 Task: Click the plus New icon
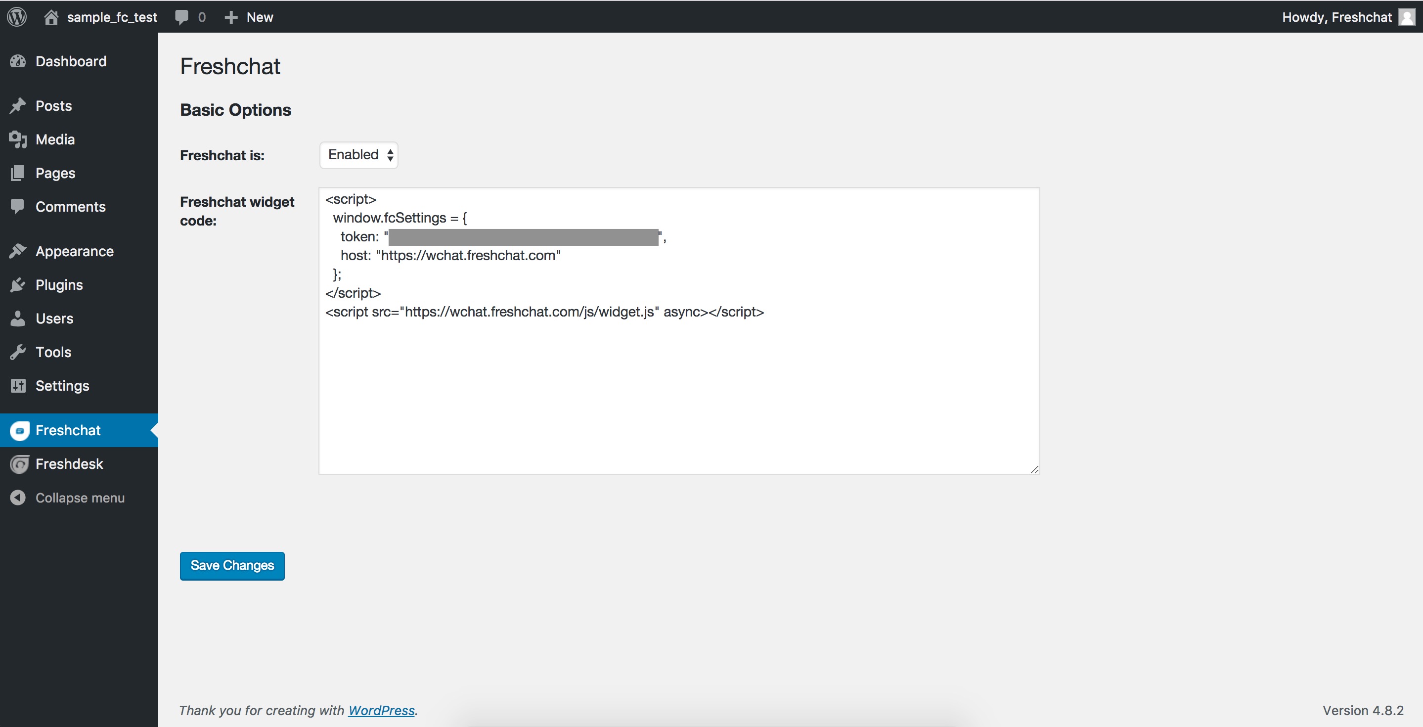[231, 17]
